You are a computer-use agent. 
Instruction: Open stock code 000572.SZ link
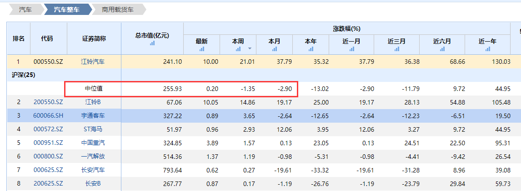(x=48, y=129)
